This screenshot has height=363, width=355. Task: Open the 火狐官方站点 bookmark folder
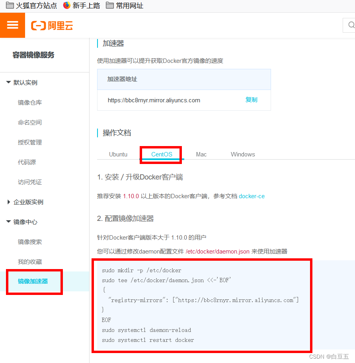(31, 6)
